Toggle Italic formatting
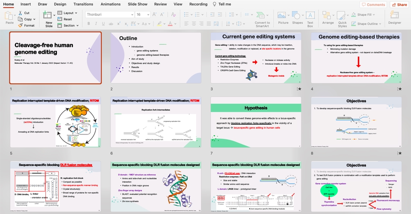This screenshot has height=214, width=411. [96, 24]
